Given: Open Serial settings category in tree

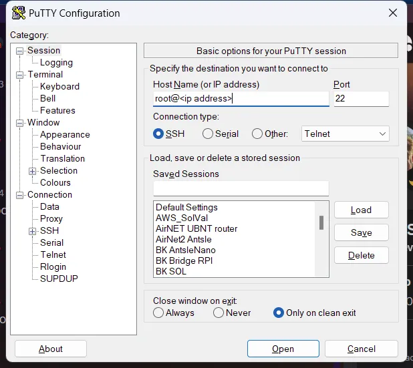Looking at the screenshot, I should point(51,242).
